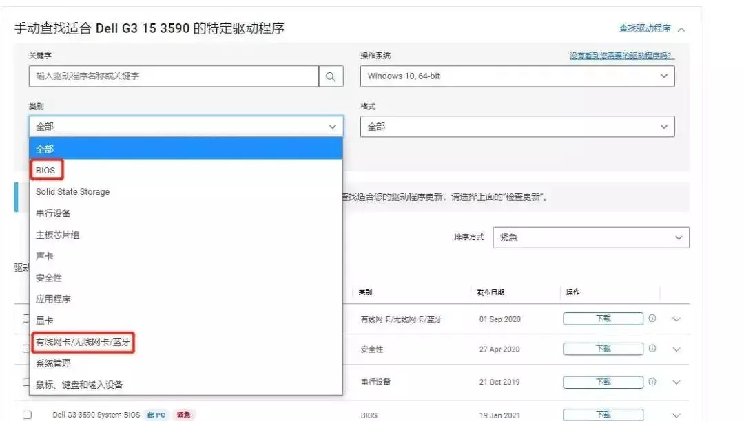Open the 排序方式 dropdown showing 紧急
744x421 pixels.
tap(591, 237)
